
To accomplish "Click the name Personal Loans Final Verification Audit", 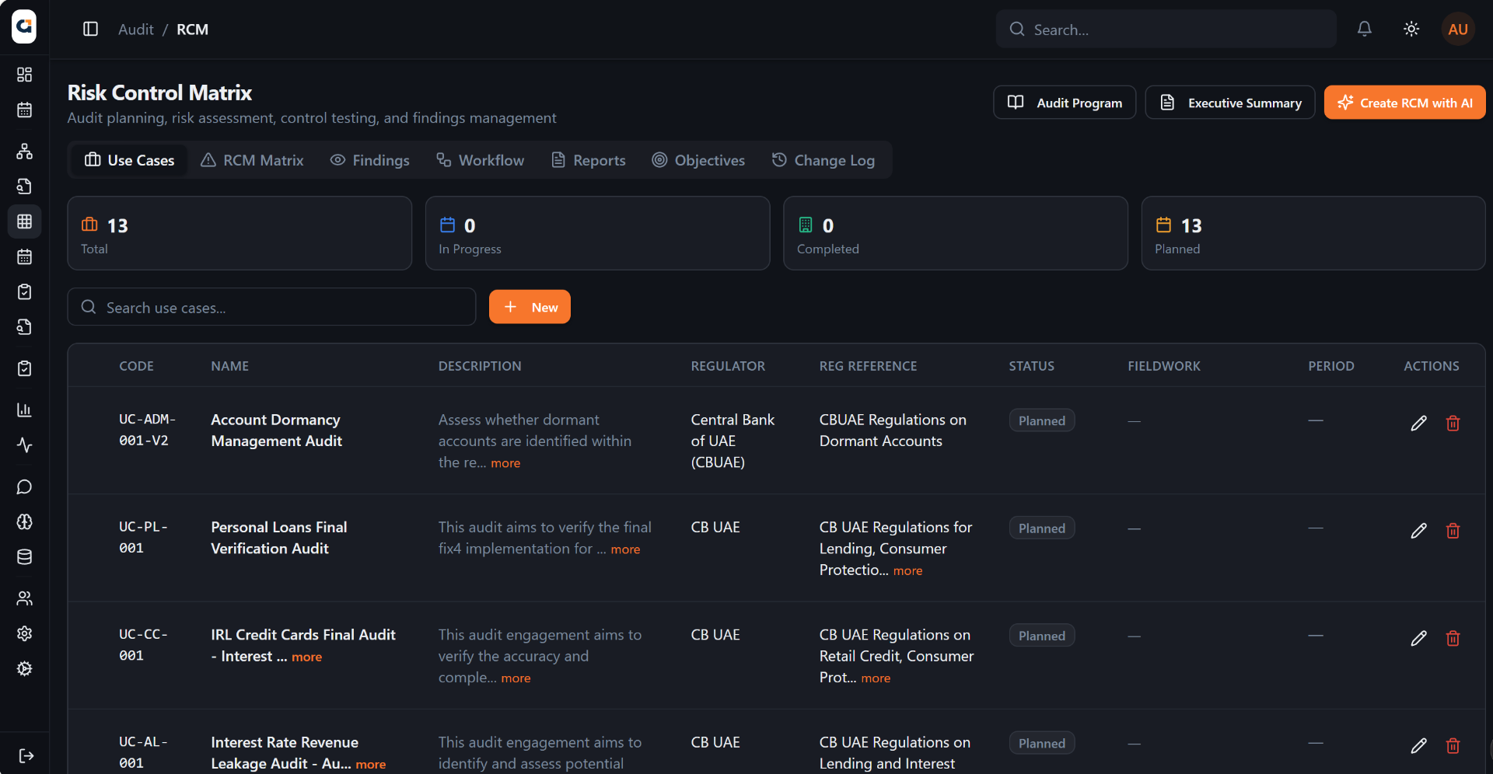I will tap(278, 538).
